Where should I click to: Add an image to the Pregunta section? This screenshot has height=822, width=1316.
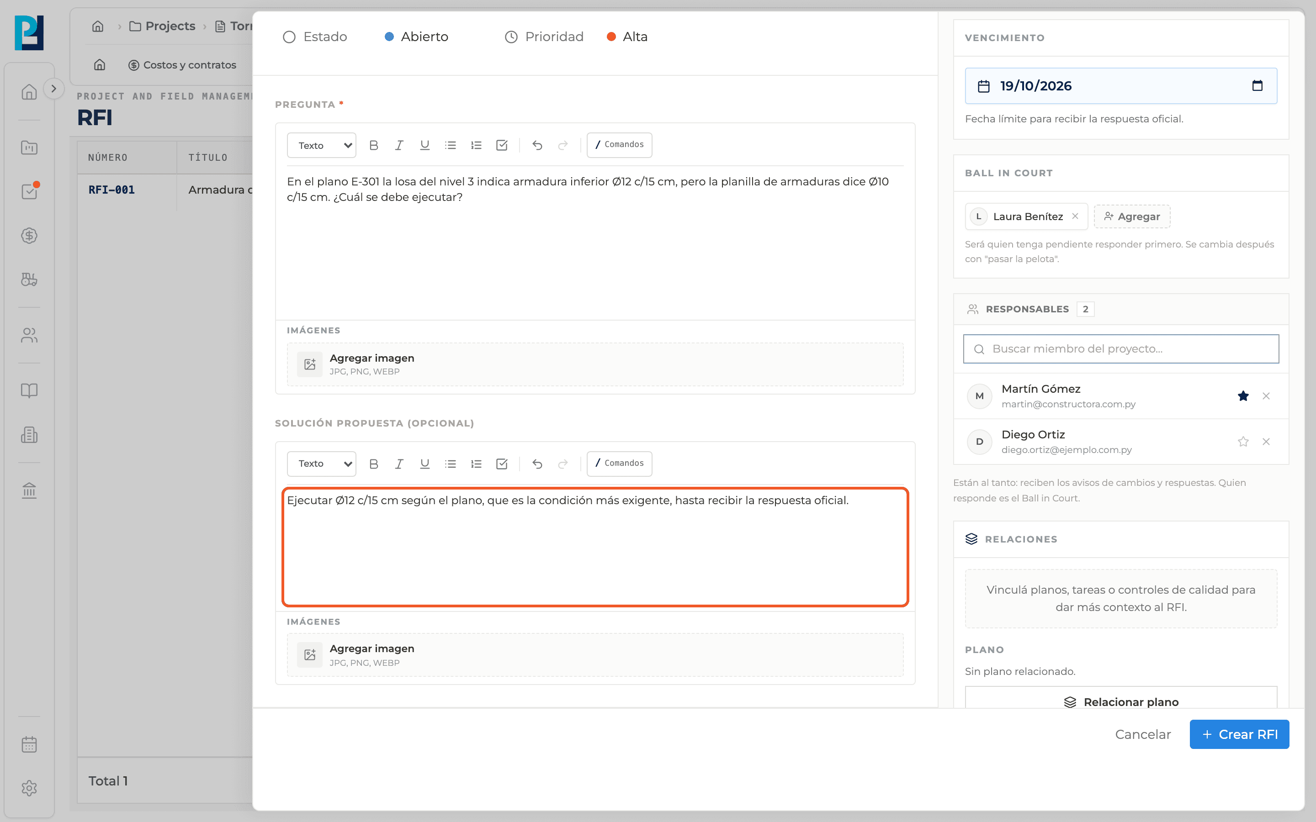pyautogui.click(x=595, y=364)
